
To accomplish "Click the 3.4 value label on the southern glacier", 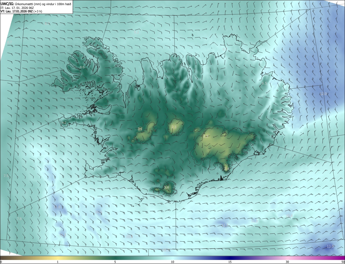I will tap(166, 187).
